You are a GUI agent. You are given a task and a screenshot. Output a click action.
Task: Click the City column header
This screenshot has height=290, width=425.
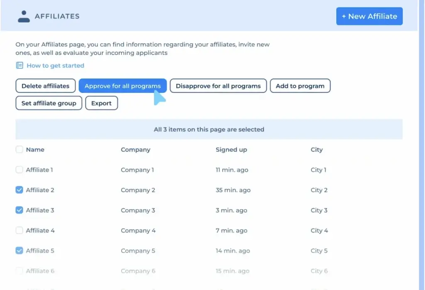pyautogui.click(x=316, y=150)
